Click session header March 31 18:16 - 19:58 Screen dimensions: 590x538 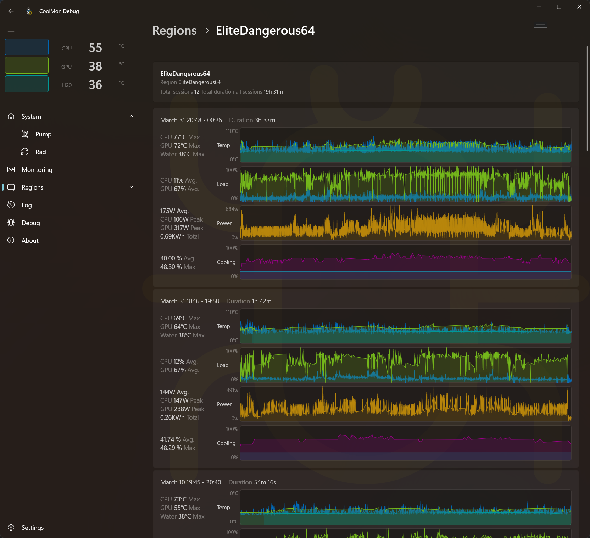pyautogui.click(x=190, y=301)
